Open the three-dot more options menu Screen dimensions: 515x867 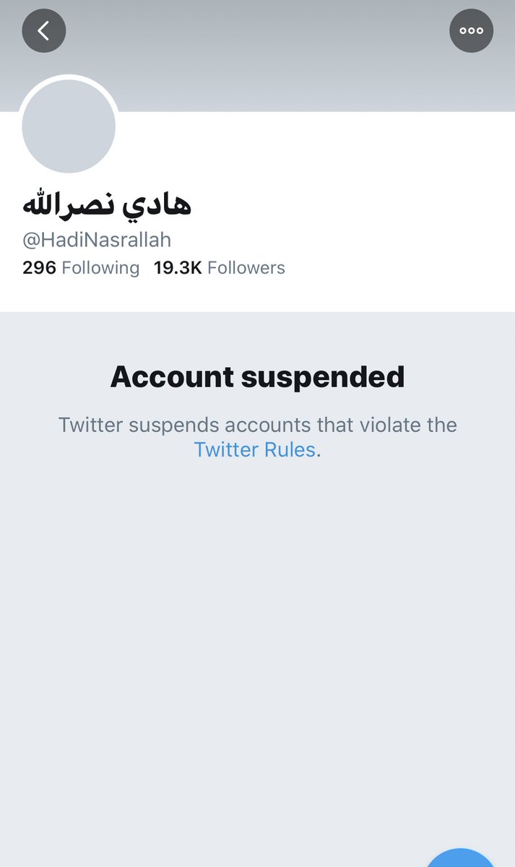[x=472, y=30]
